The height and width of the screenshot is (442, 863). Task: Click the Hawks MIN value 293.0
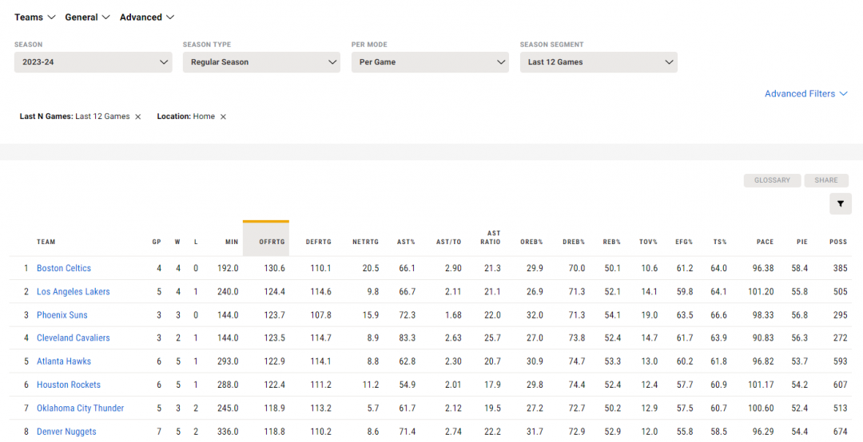(x=228, y=361)
